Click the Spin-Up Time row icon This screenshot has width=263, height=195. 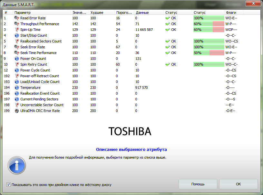(17, 30)
